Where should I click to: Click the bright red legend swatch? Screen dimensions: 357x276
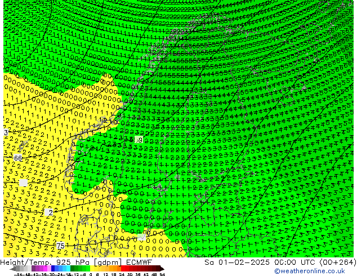[123, 268]
